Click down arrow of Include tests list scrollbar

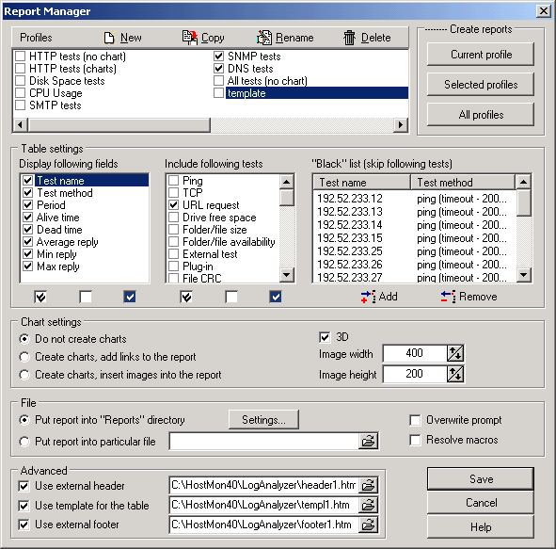tap(287, 274)
